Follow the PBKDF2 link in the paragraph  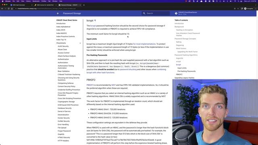coord(90,85)
